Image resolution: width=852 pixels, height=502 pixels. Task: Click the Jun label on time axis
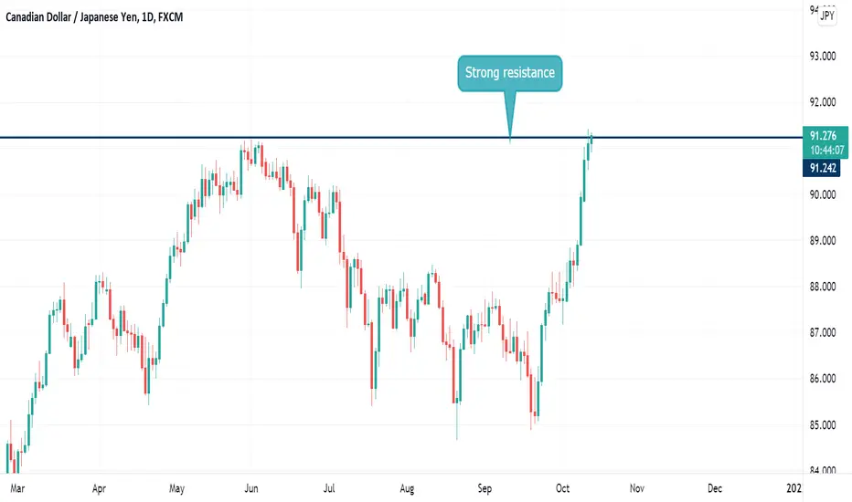[251, 488]
